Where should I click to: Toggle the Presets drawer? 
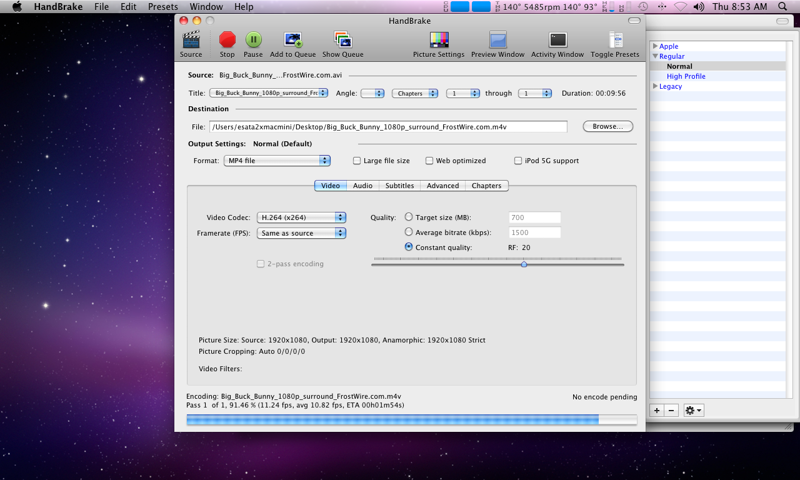(x=615, y=41)
